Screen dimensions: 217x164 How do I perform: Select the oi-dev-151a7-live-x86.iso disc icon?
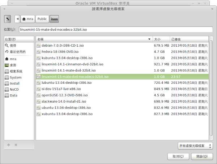pyautogui.click(x=39, y=89)
